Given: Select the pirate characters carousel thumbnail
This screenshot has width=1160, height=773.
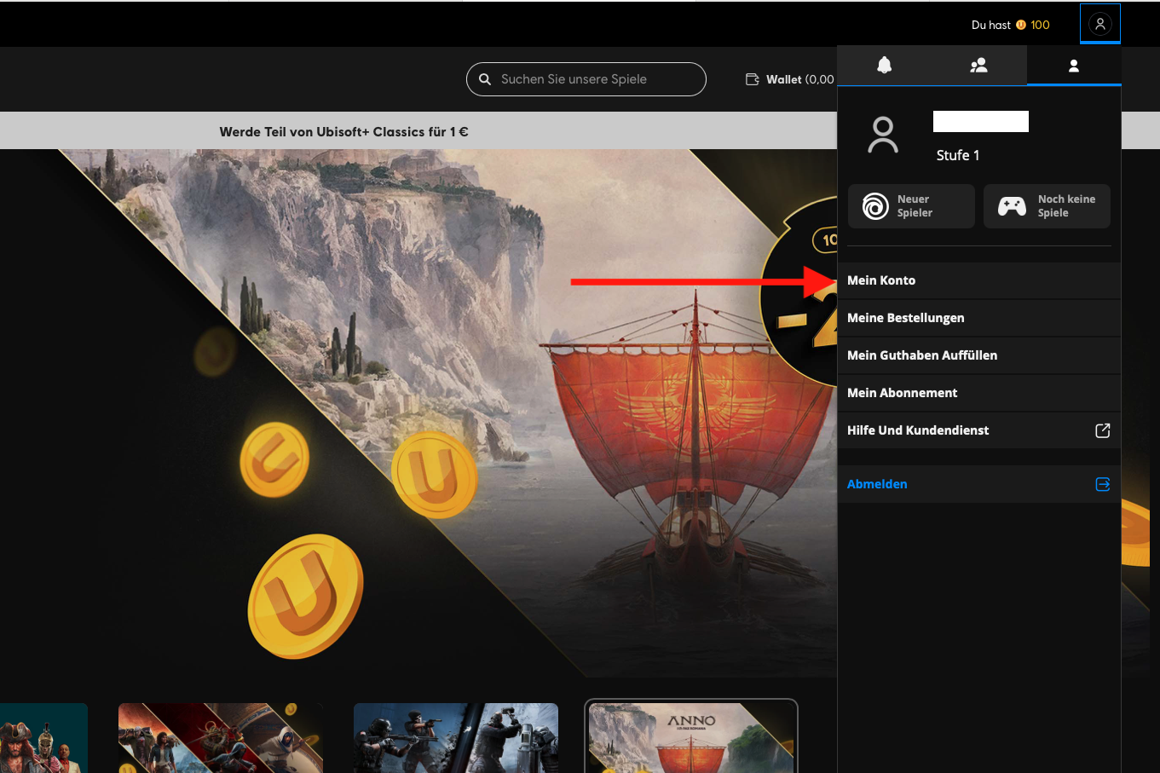Looking at the screenshot, I should tap(43, 738).
